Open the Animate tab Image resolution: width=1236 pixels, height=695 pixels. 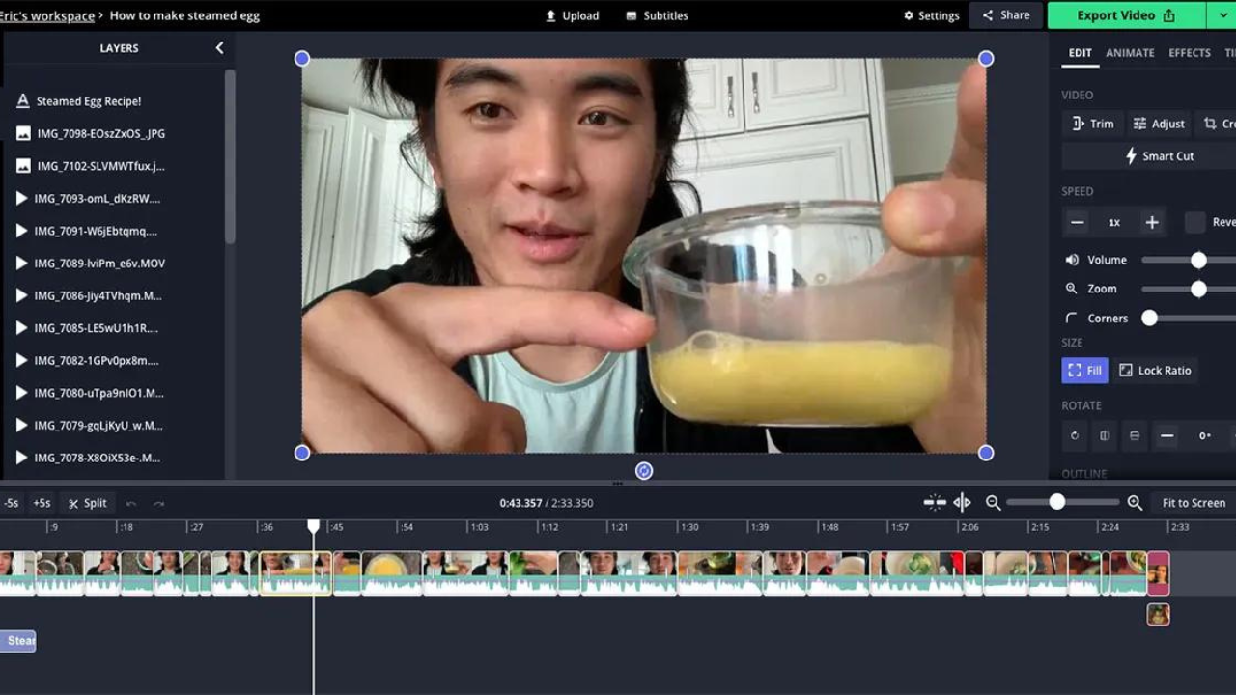[1130, 53]
